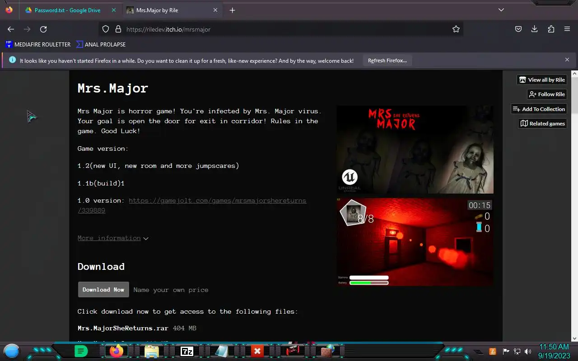
Task: Click the Firefox logo at the tab bar start
Action: [x=9, y=10]
